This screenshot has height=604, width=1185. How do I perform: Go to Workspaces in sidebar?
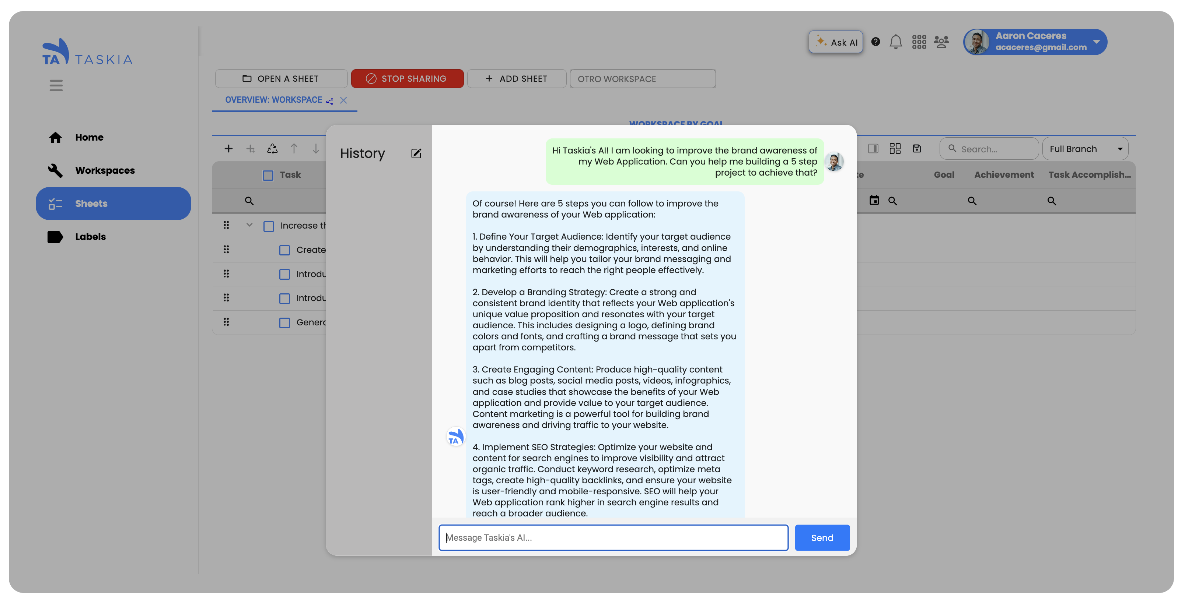pos(105,170)
